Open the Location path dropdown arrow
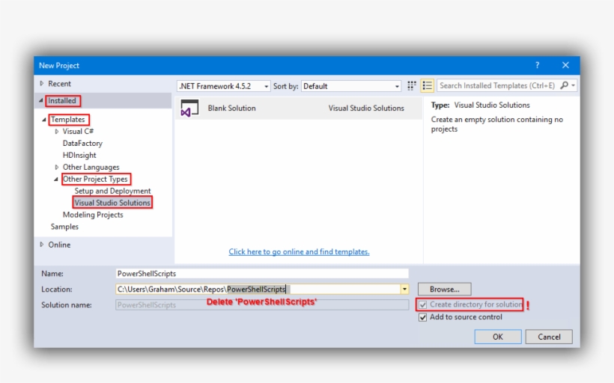This screenshot has width=614, height=383. [404, 289]
